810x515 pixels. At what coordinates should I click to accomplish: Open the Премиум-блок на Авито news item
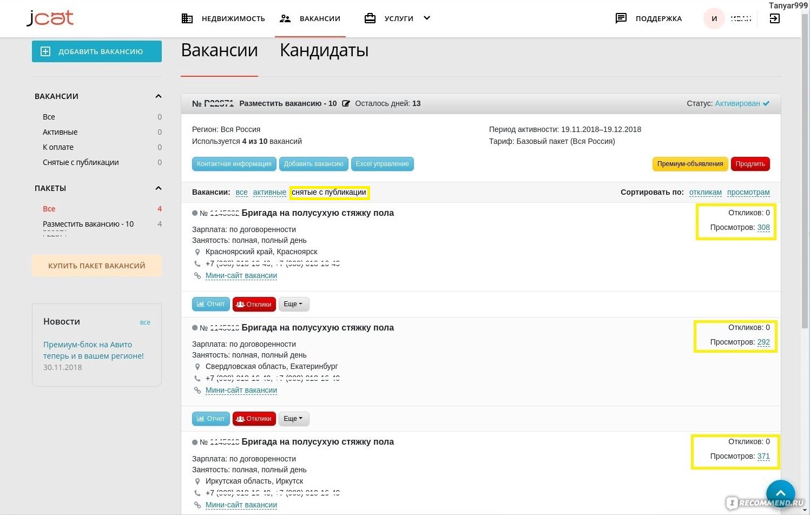click(x=94, y=350)
